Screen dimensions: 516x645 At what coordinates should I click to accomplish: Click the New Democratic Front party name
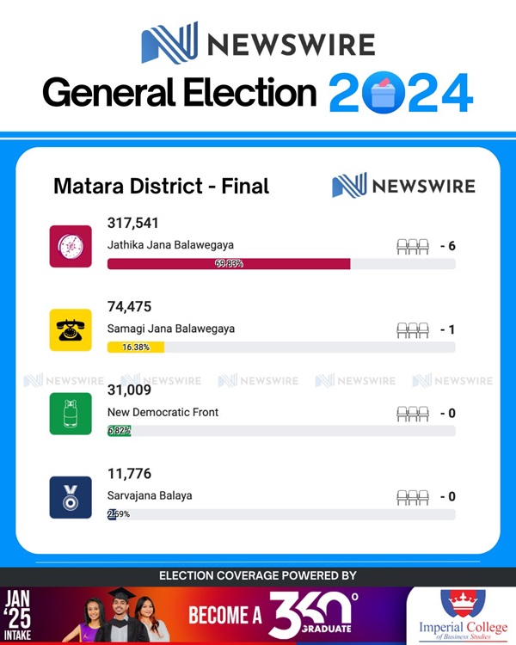(163, 412)
